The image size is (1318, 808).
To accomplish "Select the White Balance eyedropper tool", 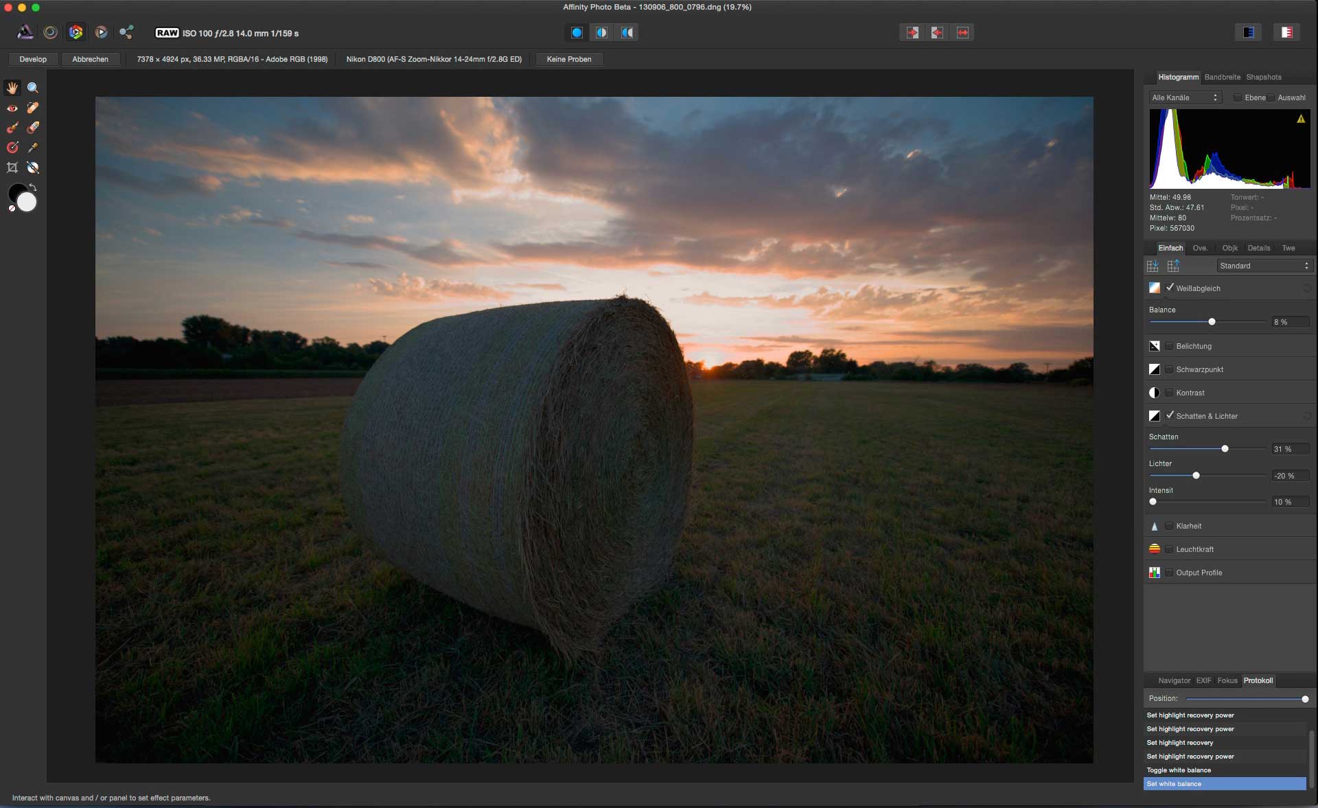I will pos(32,148).
